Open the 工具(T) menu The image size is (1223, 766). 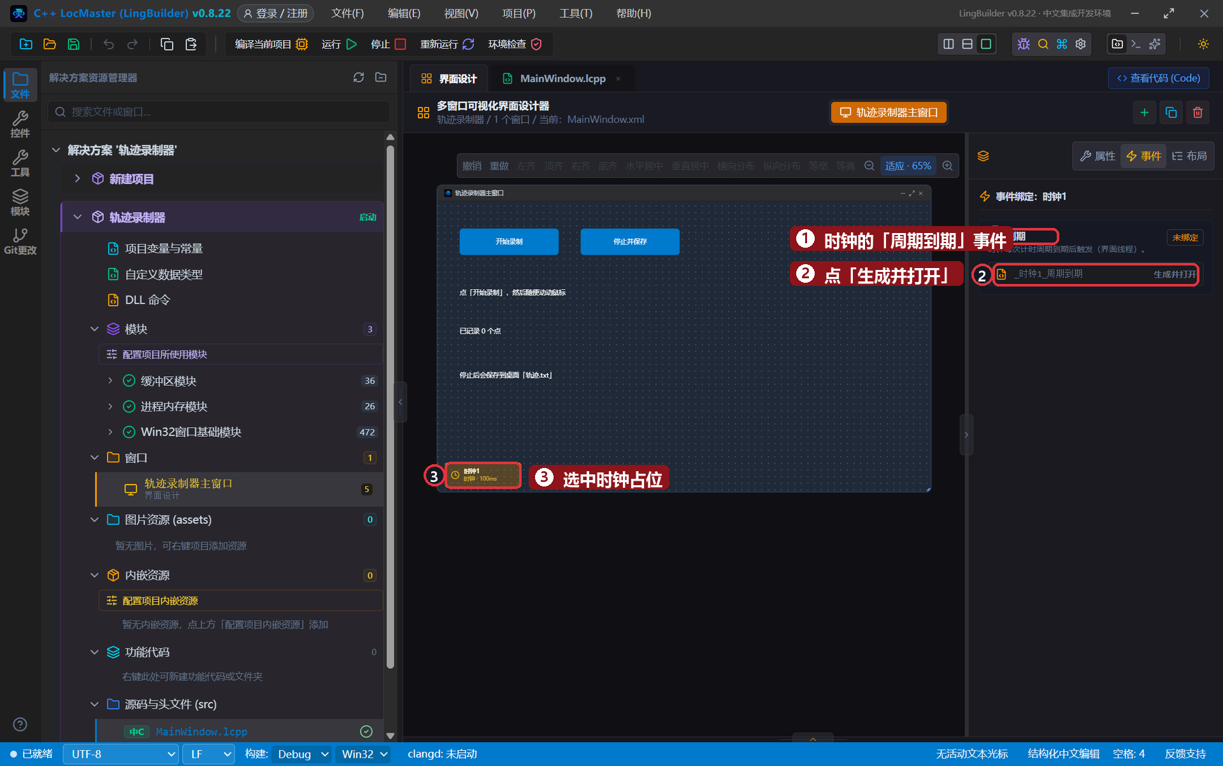pyautogui.click(x=576, y=13)
